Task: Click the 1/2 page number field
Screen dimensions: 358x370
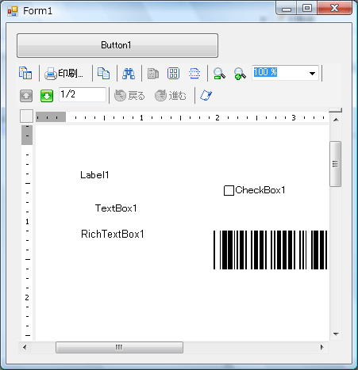Action: pyautogui.click(x=83, y=94)
